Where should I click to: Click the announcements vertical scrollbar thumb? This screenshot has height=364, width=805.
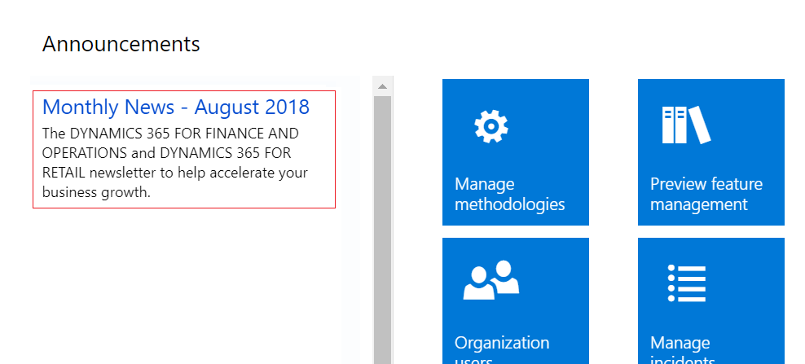pos(382,228)
